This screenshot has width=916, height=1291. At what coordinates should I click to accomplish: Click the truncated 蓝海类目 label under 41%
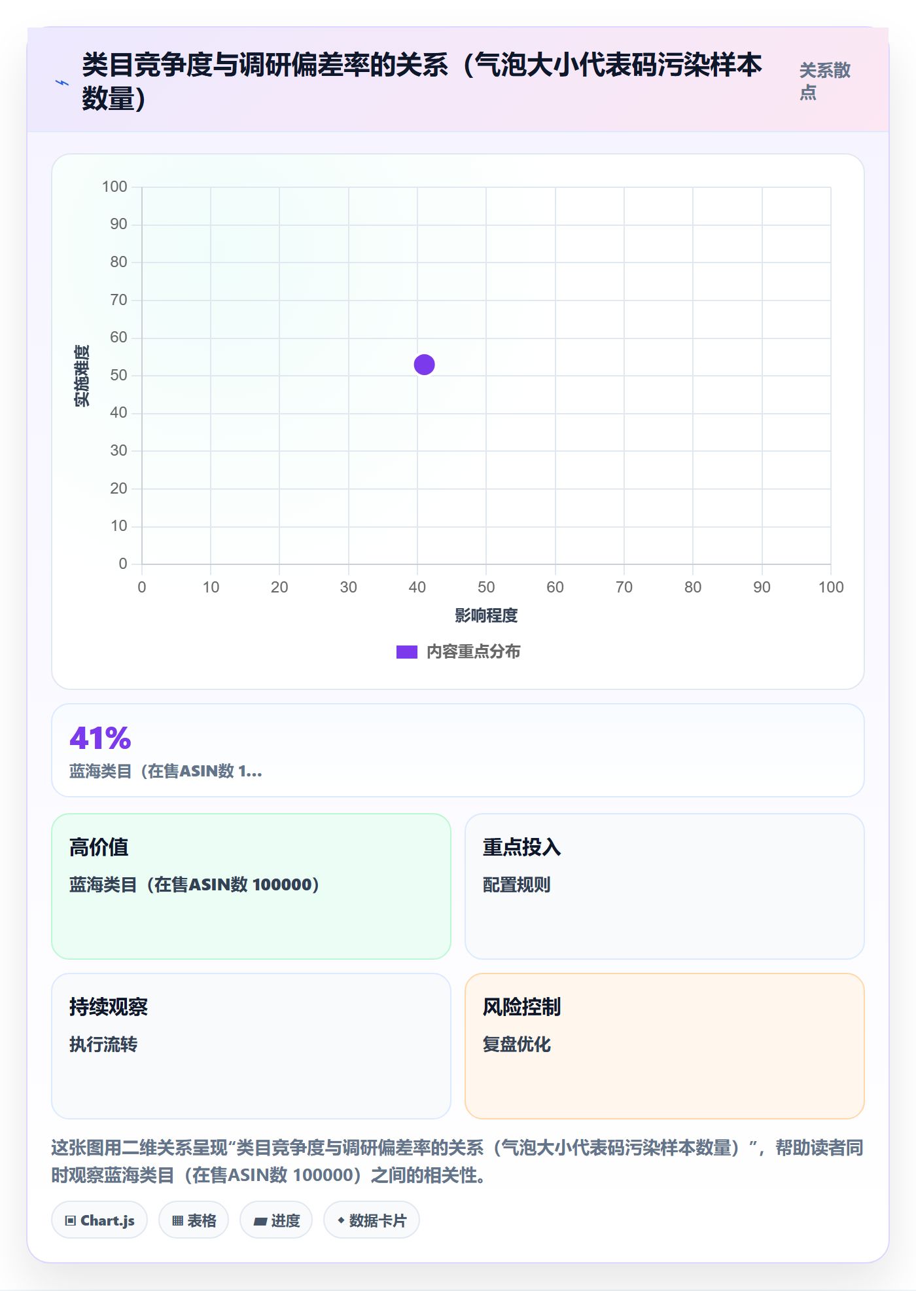tap(166, 771)
